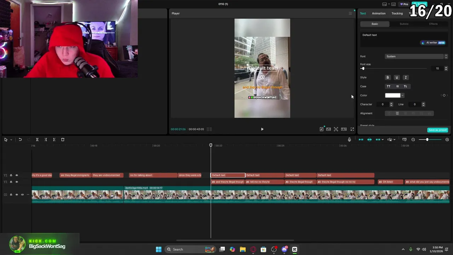Image resolution: width=453 pixels, height=255 pixels.
Task: Click the undo arrow in timeline toolbar
Action: [20, 140]
